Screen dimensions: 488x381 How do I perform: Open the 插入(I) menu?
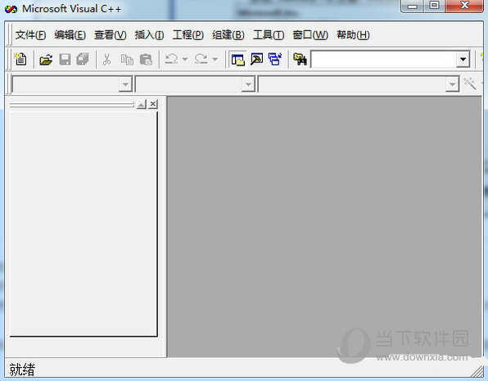149,35
